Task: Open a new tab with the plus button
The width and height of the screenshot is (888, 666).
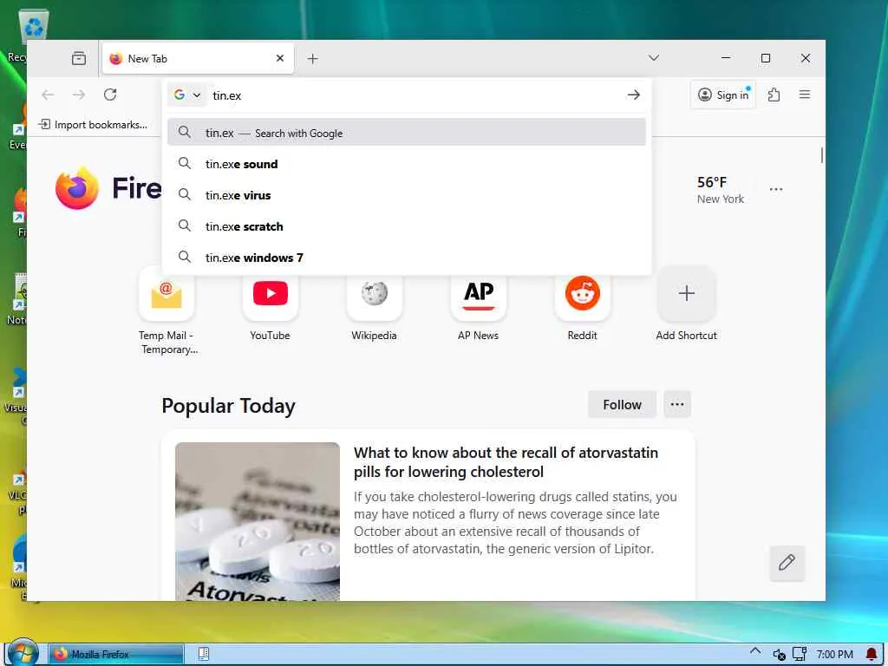Action: coord(312,58)
